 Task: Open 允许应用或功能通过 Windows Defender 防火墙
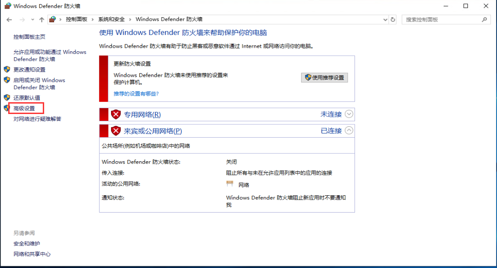point(50,55)
